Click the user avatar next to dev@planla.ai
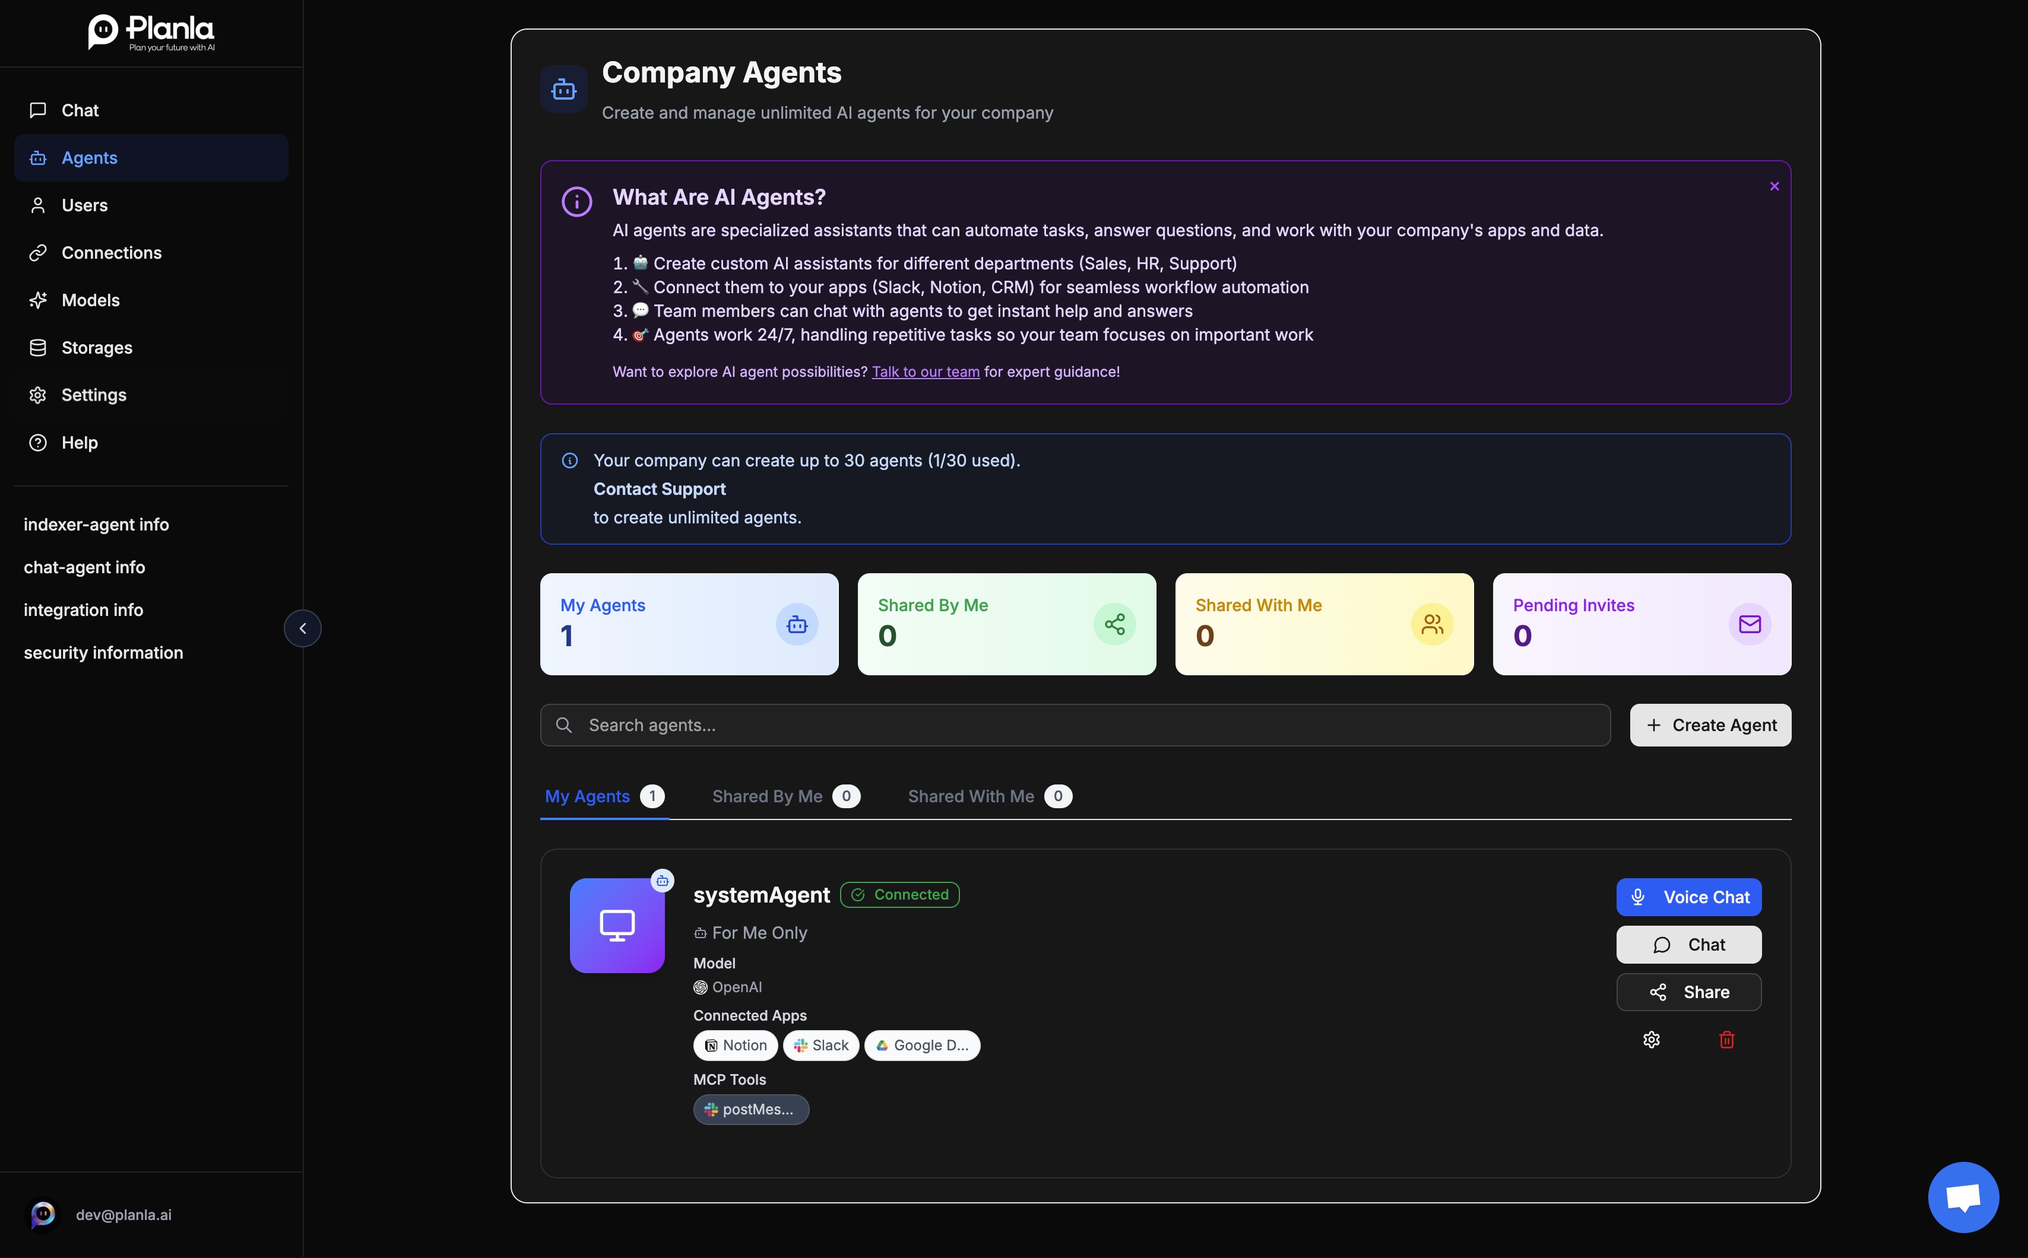The height and width of the screenshot is (1258, 2028). 43,1215
